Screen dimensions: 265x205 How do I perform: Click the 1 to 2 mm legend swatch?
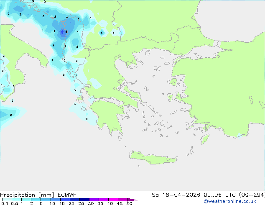(26, 200)
